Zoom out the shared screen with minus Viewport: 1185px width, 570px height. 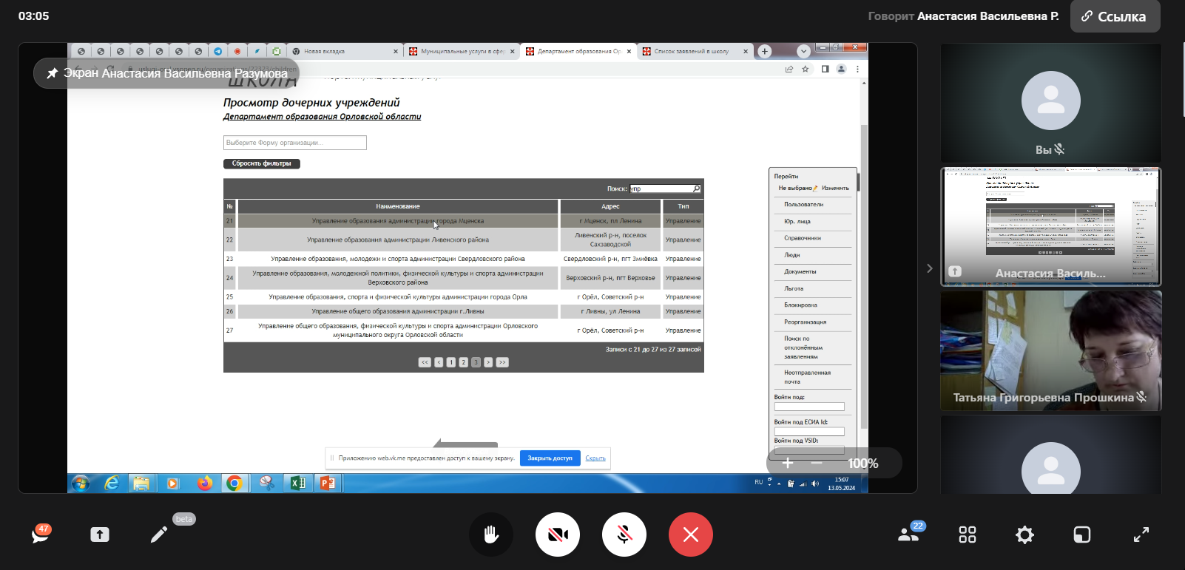pos(817,463)
